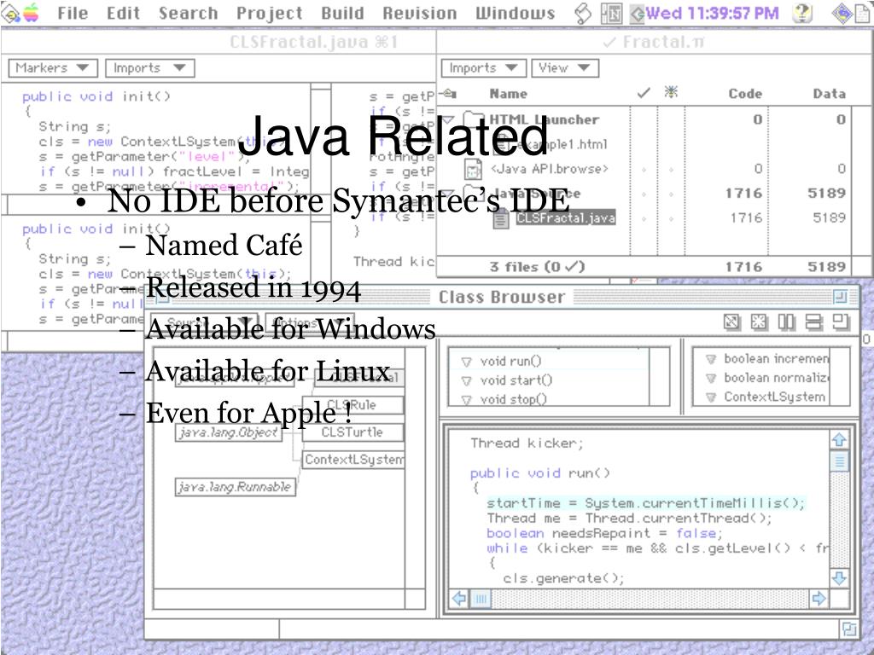
Task: Click the debug bug column header
Action: (671, 92)
